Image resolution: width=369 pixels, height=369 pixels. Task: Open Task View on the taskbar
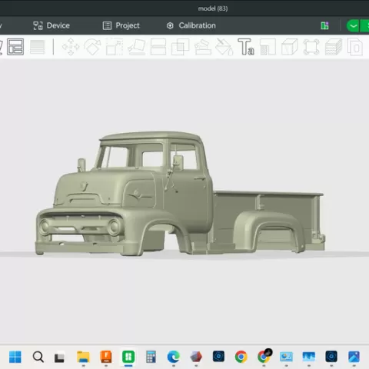[59, 357]
